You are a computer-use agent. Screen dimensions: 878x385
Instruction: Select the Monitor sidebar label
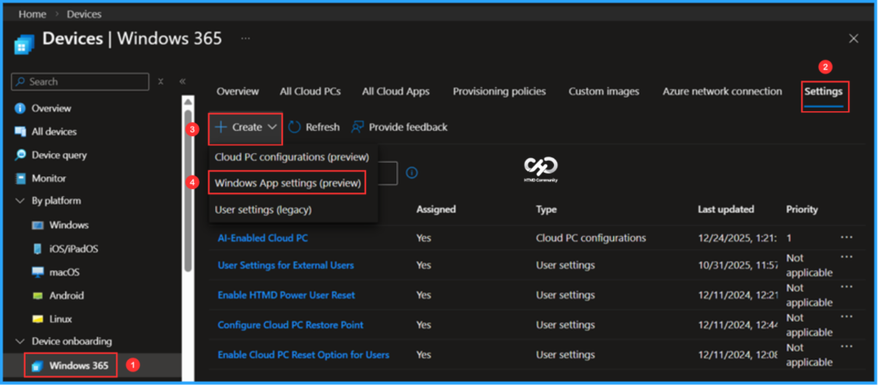[49, 179]
